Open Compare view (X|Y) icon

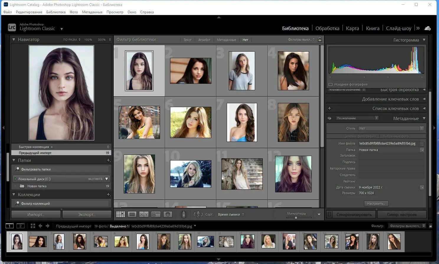point(144,214)
